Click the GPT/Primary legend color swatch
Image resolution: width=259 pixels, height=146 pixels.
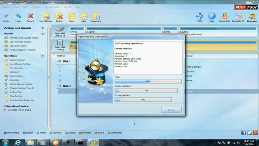click(5, 133)
